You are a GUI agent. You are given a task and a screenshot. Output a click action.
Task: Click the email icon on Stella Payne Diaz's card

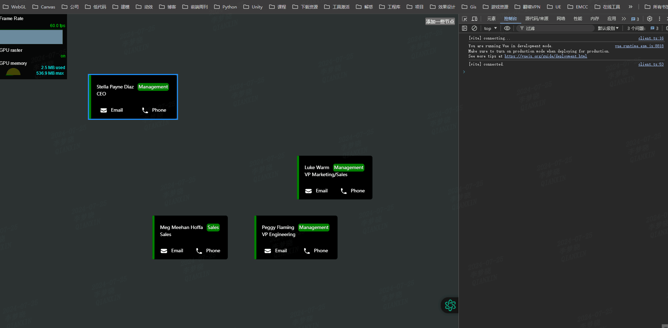104,110
